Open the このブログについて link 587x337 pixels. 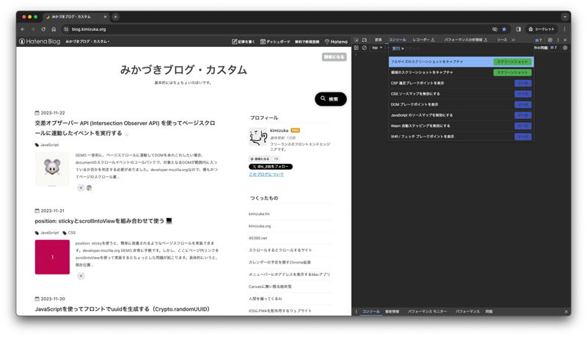tap(266, 175)
